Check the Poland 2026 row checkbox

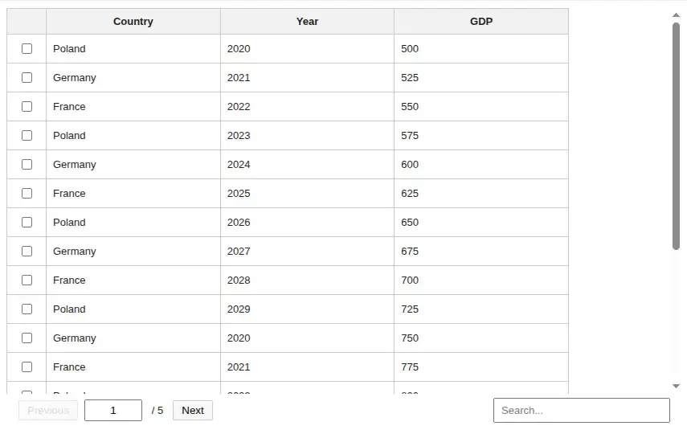(27, 222)
